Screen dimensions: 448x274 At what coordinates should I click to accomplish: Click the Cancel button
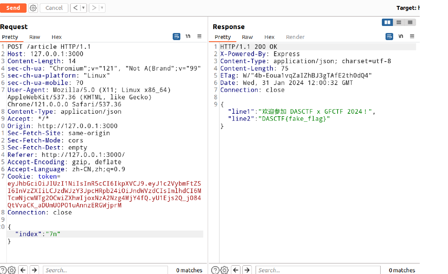coord(54,8)
